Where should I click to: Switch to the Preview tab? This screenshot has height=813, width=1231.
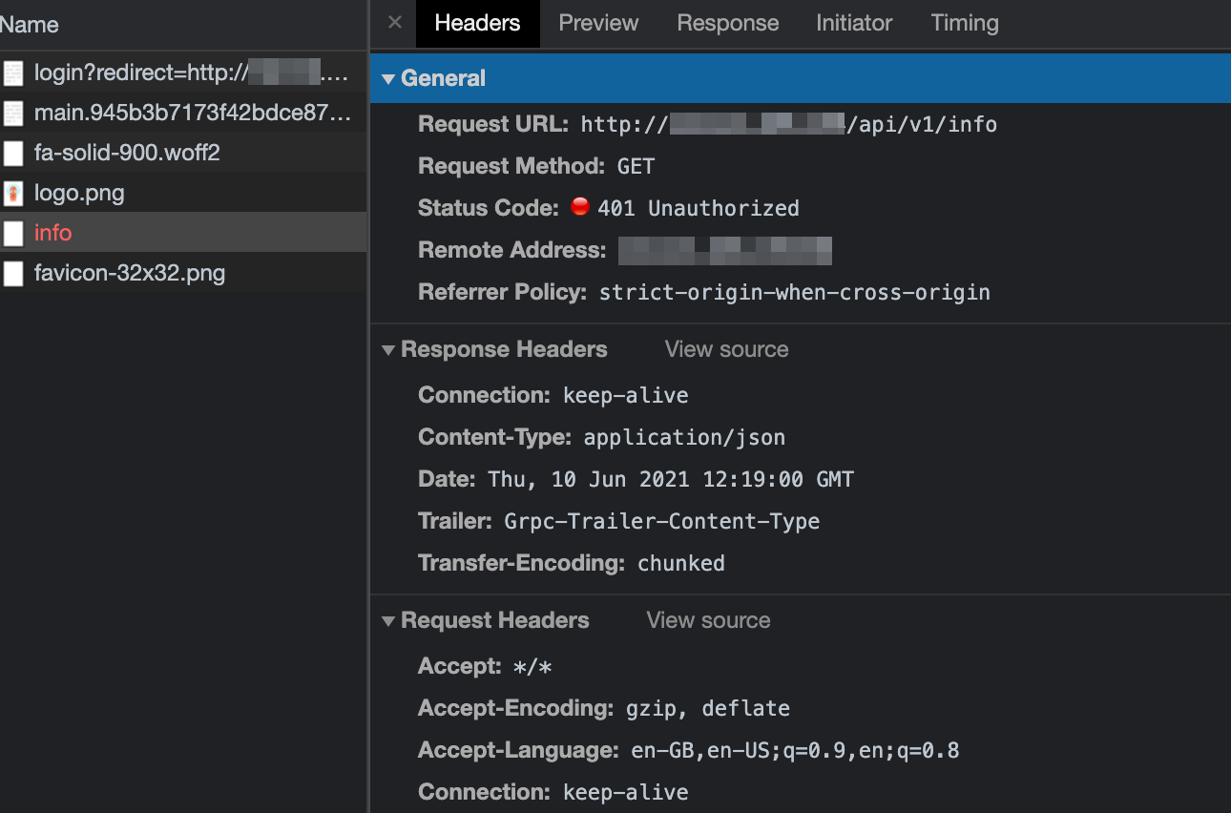click(x=598, y=23)
